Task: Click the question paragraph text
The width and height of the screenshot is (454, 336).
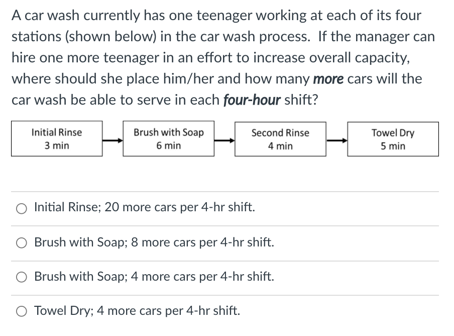Action: coord(221,57)
